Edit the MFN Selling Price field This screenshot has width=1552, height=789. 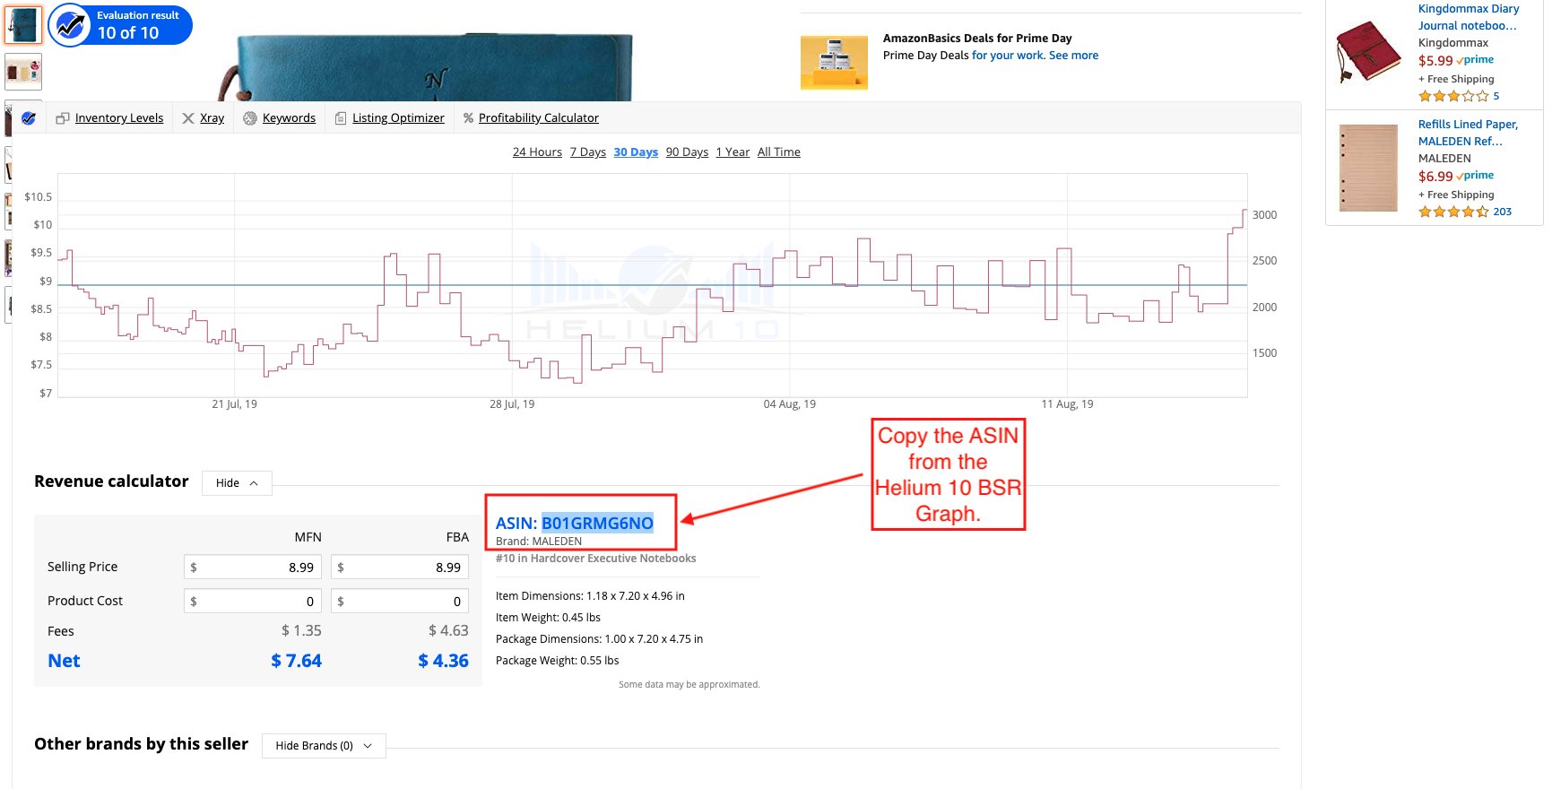click(x=253, y=568)
